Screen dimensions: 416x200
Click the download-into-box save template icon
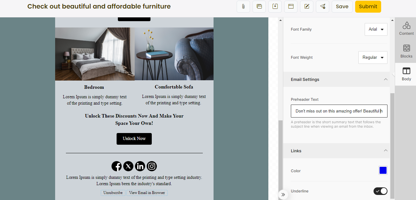[x=275, y=6]
